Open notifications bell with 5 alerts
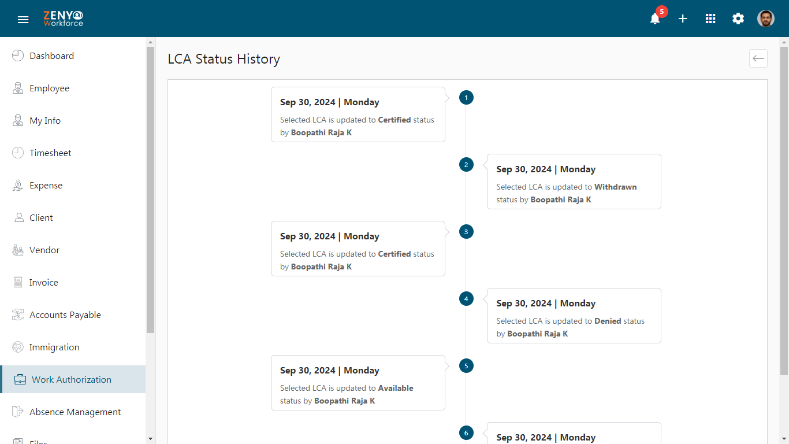 [655, 18]
